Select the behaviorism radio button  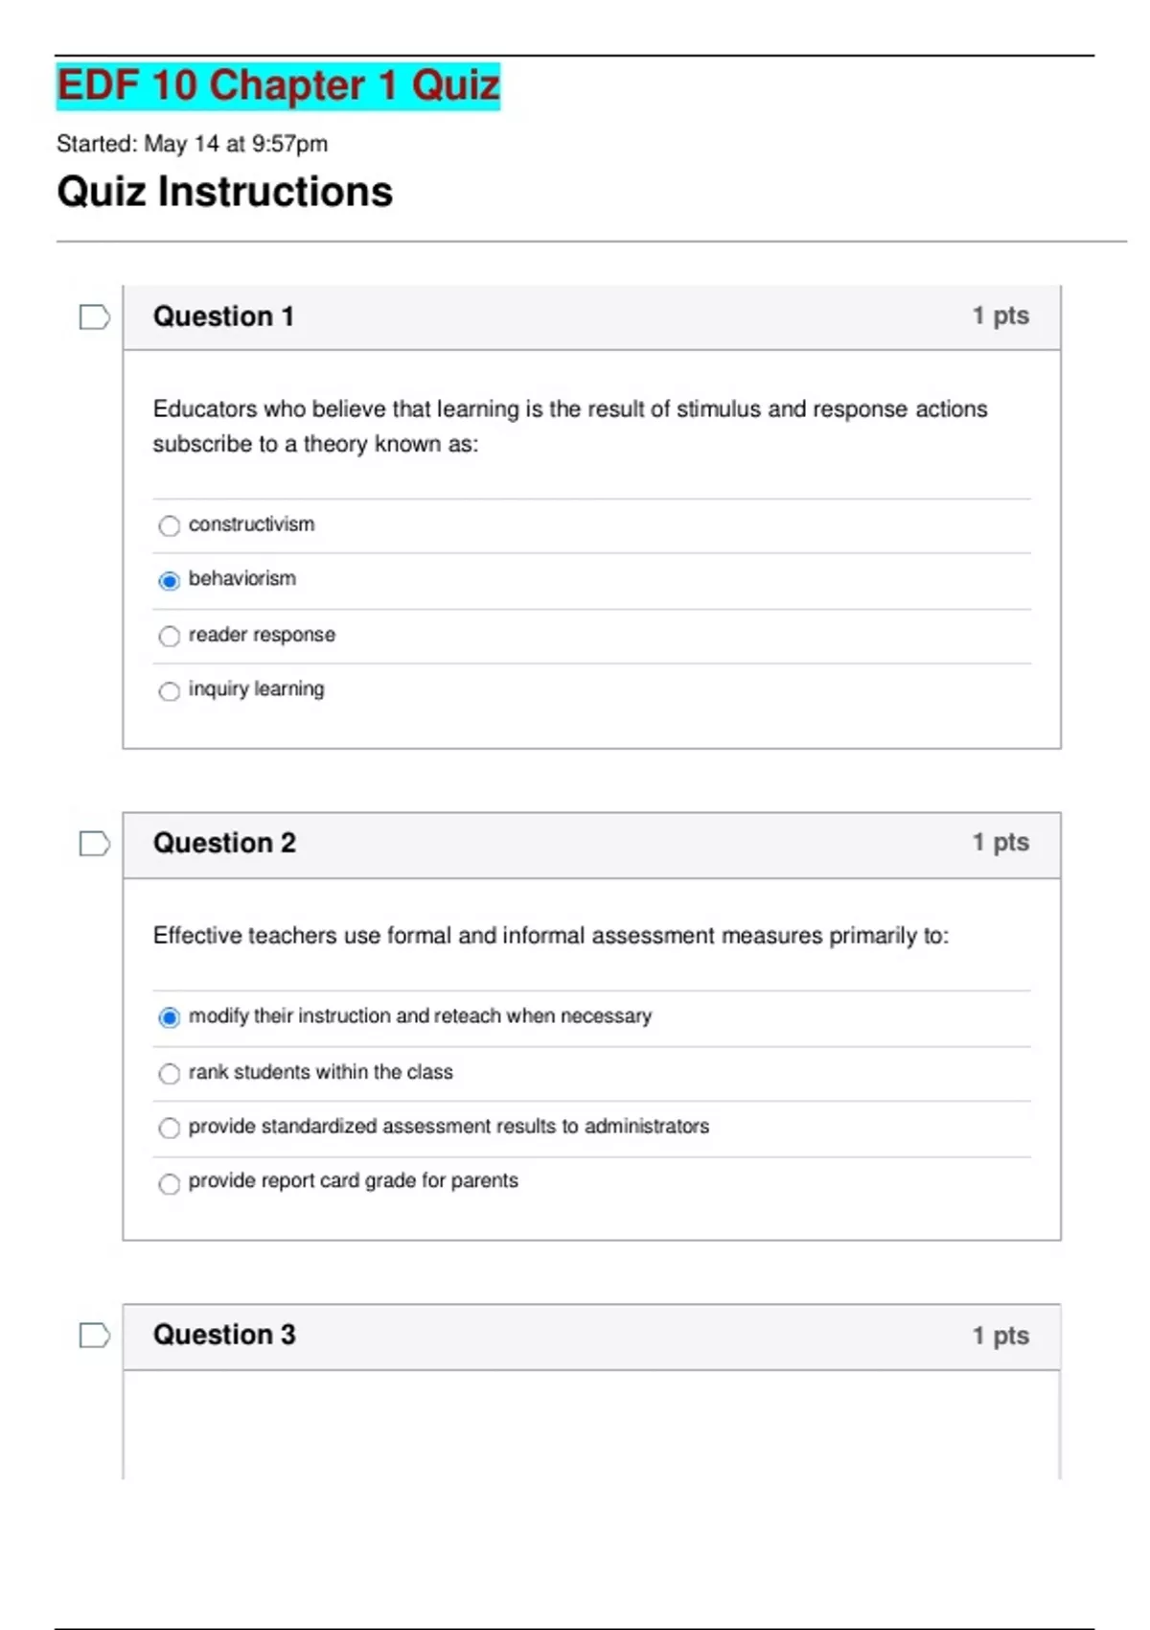(x=170, y=581)
